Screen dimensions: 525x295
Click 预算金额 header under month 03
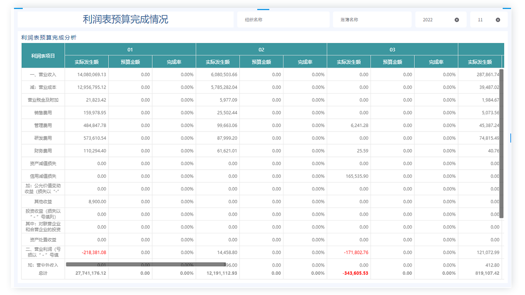[x=392, y=62]
